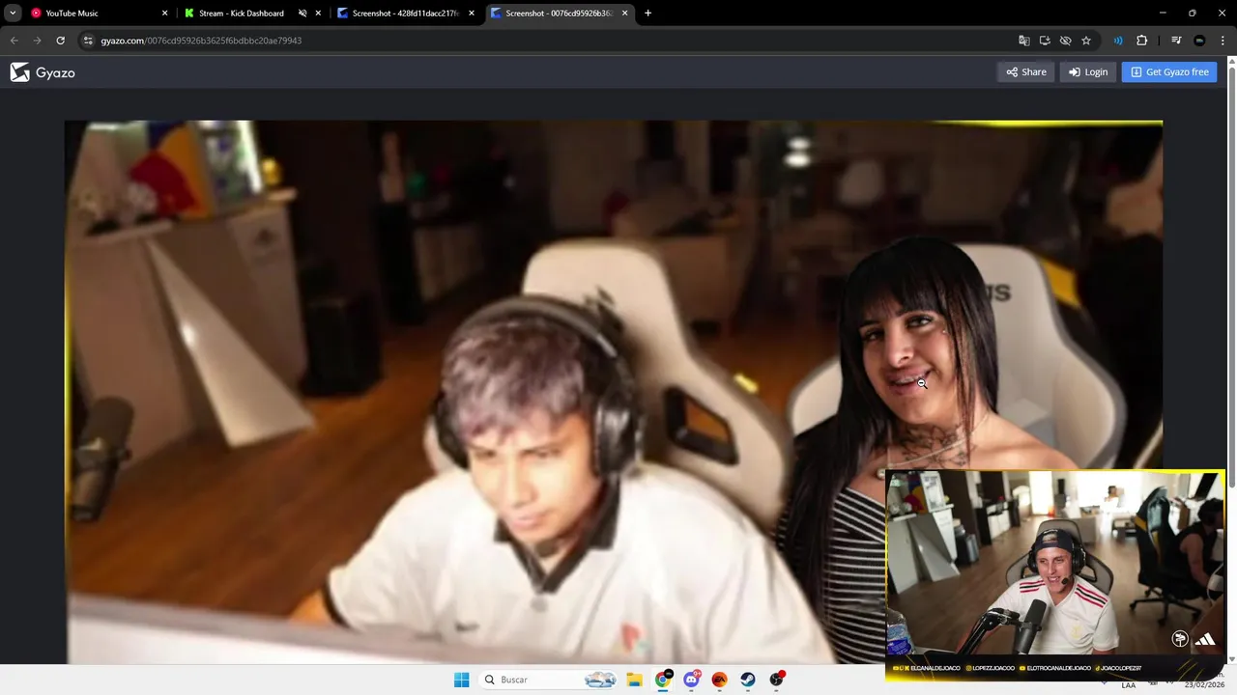Unmute the Kick Dashboard tab audio icon
Viewport: 1237px width, 695px height.
click(x=302, y=14)
